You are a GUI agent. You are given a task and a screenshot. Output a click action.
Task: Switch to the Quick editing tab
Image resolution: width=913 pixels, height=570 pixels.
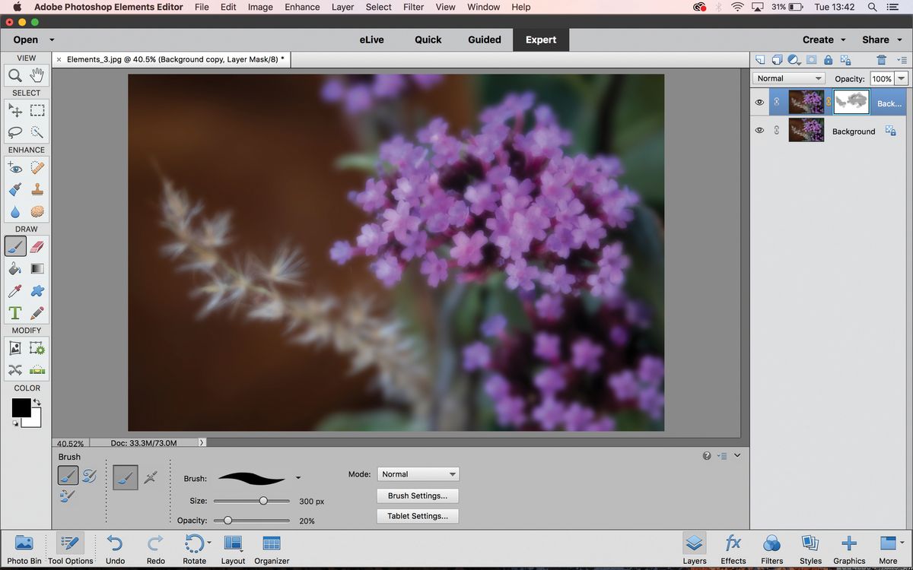[x=428, y=40]
